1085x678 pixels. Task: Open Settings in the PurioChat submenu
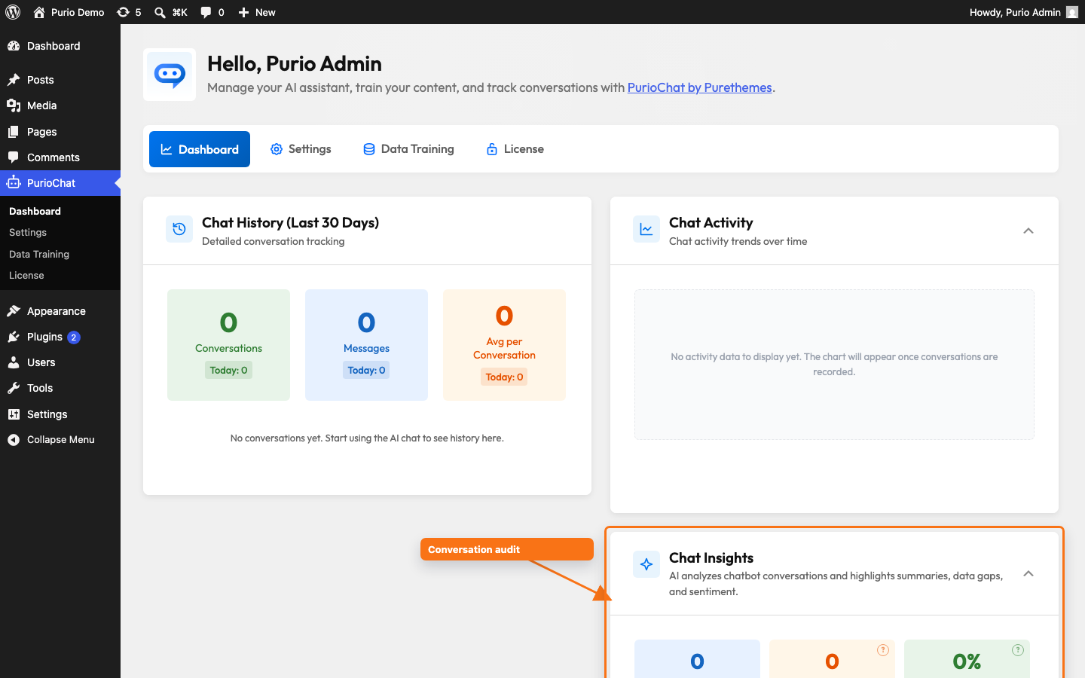click(28, 233)
